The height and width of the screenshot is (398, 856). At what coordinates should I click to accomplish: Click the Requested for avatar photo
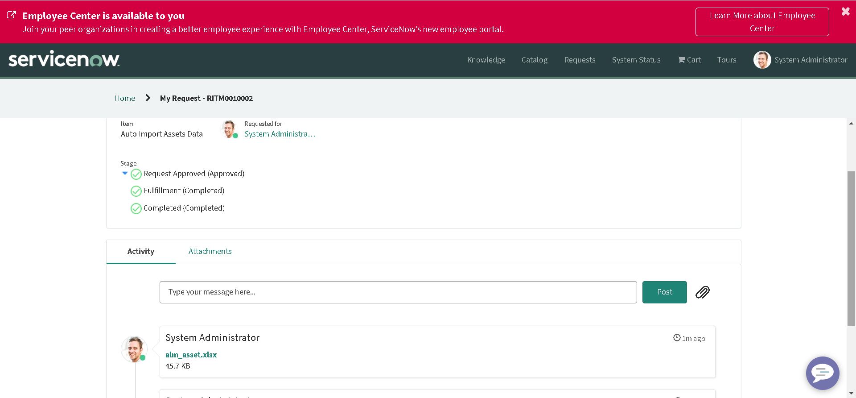[229, 129]
